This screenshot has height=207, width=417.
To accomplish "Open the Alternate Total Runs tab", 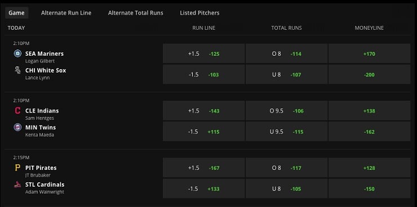I will click(136, 13).
